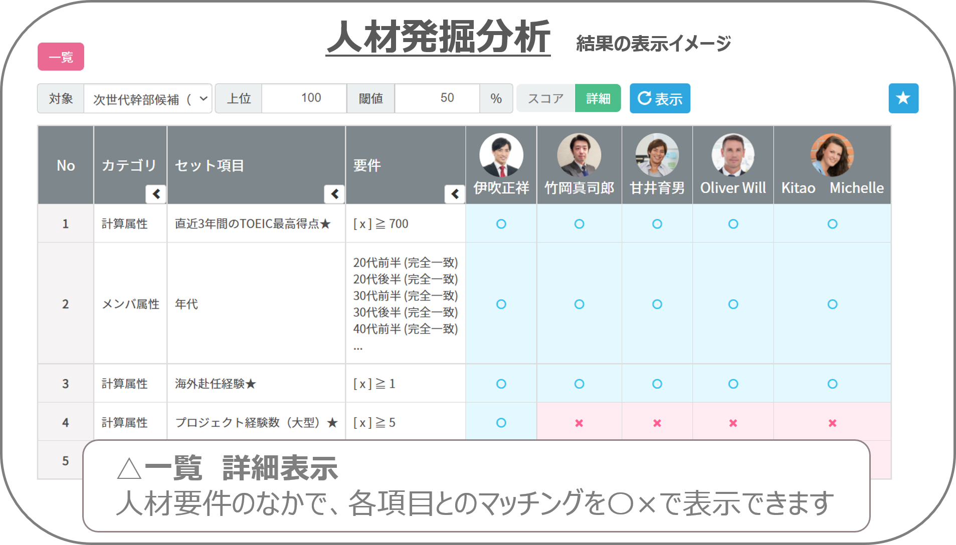
Task: Switch to スコア view
Action: 545,98
